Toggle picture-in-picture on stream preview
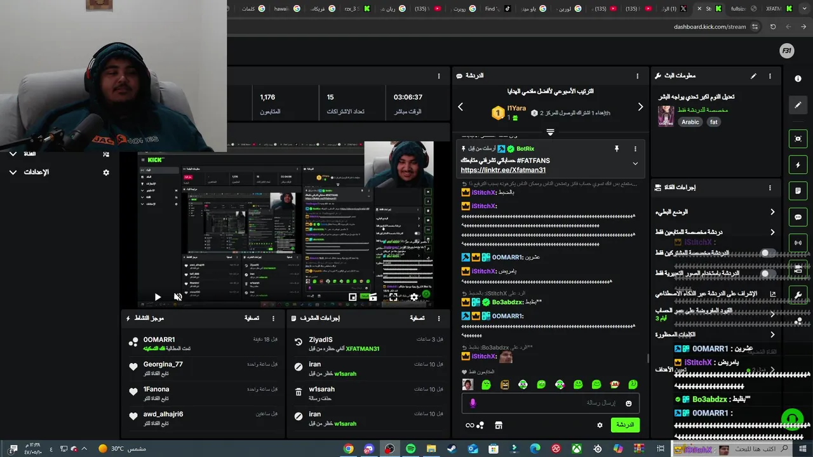Image resolution: width=813 pixels, height=457 pixels. click(353, 296)
